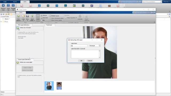Open the Import Labels dropdown
The height and width of the screenshot is (96, 171).
pos(32,18)
